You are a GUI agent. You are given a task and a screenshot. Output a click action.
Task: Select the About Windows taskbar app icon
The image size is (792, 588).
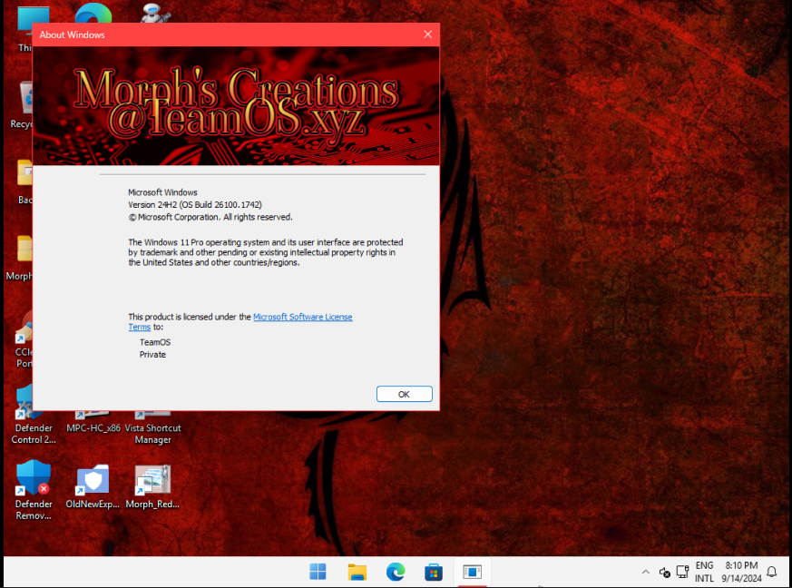(473, 572)
